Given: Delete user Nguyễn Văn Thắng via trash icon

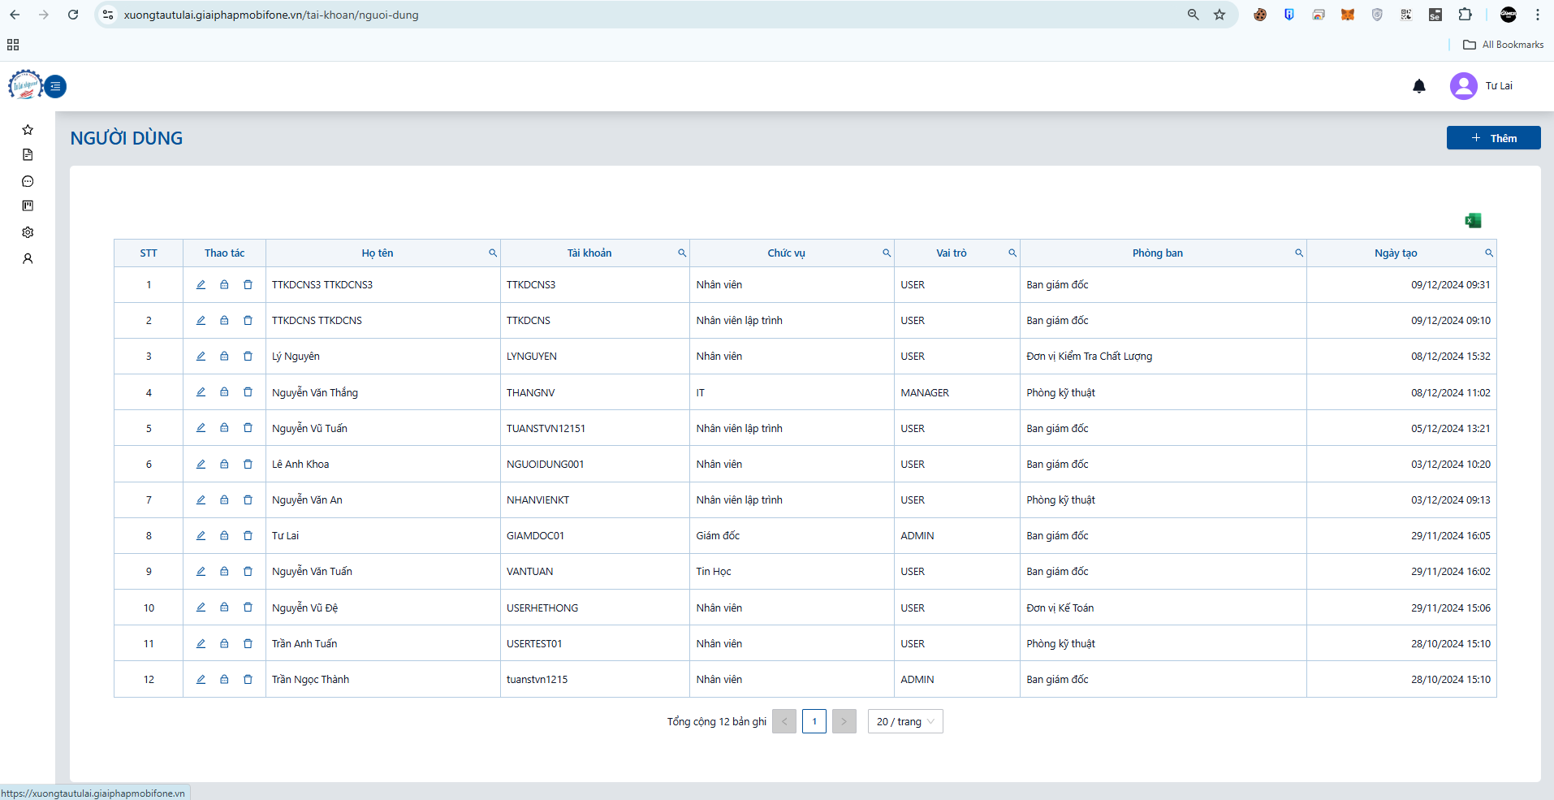Looking at the screenshot, I should pyautogui.click(x=248, y=391).
